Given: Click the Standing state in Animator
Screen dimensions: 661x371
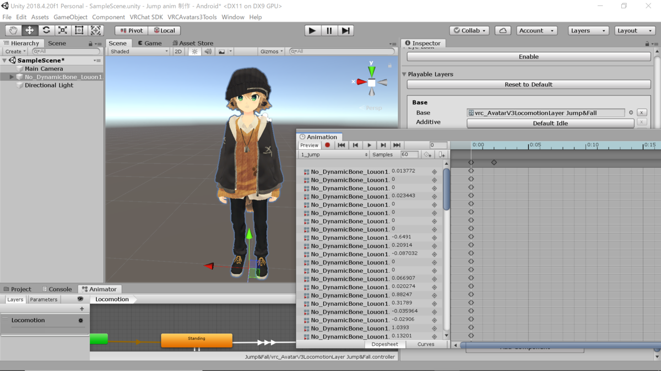Looking at the screenshot, I should click(x=197, y=340).
